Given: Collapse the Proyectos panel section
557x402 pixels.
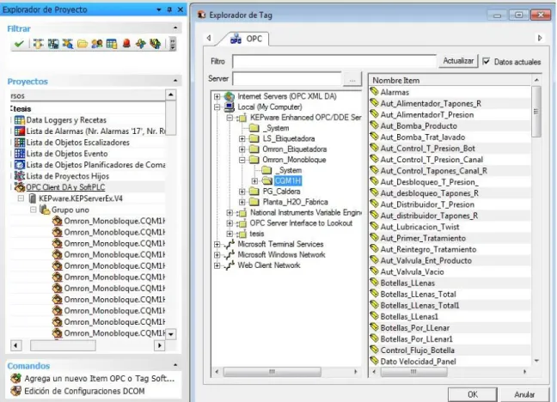Looking at the screenshot, I should pos(175,81).
